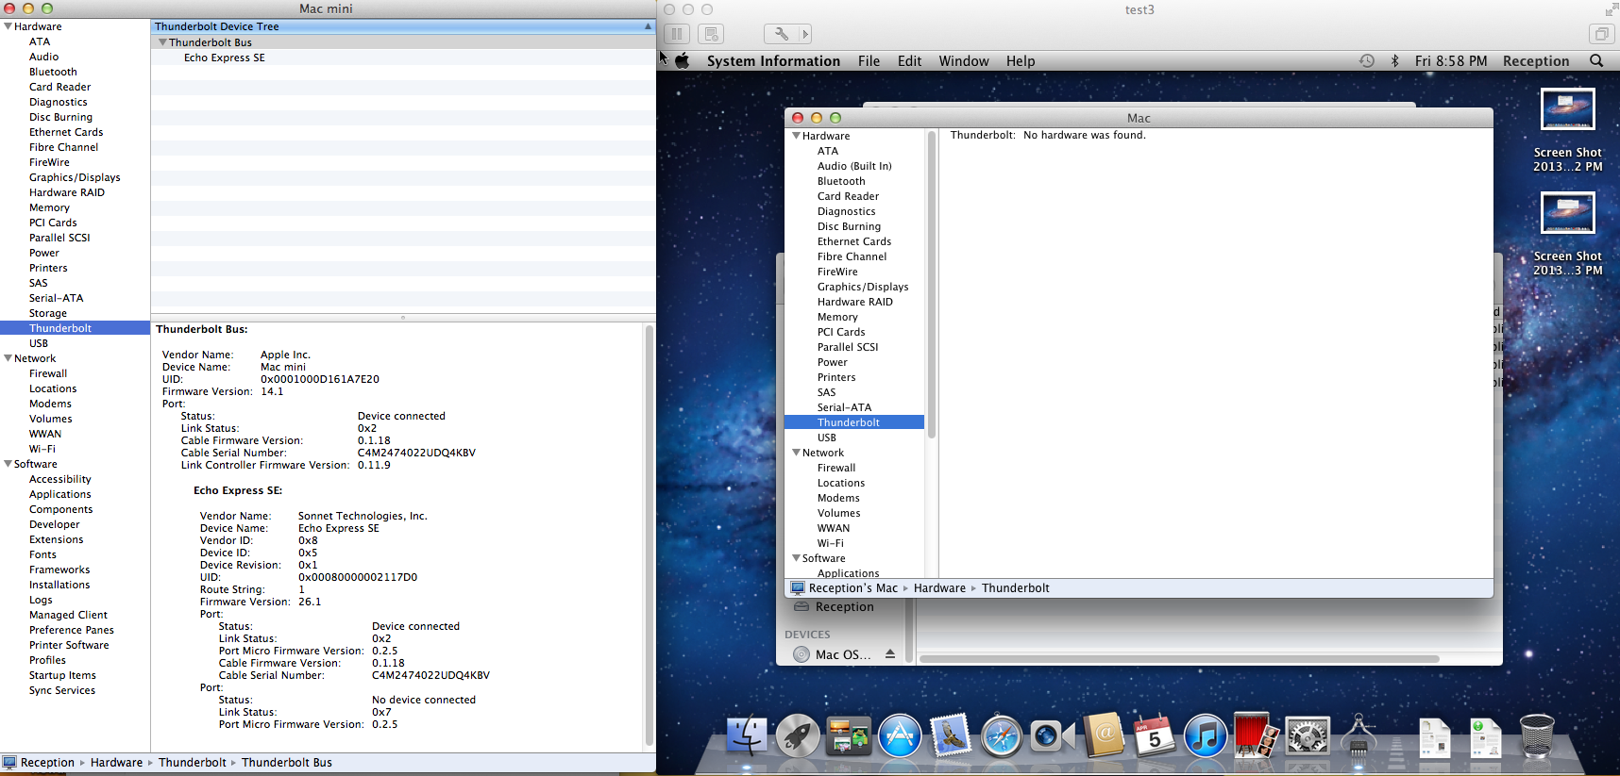Launch iTunes from the dock

click(1205, 736)
